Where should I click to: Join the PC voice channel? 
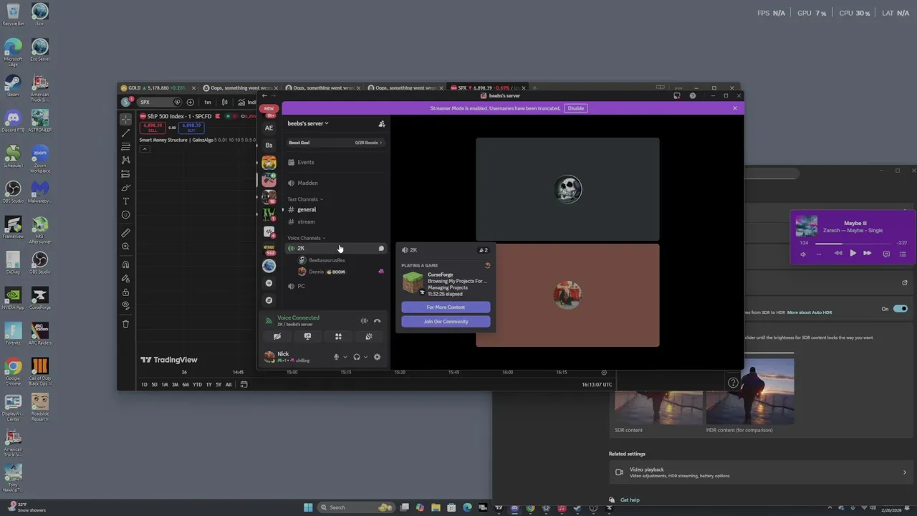(x=336, y=286)
